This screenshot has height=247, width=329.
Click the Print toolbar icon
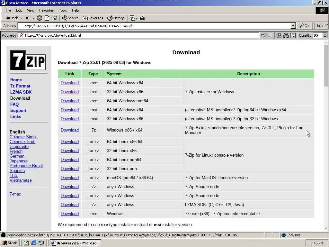(x=142, y=18)
